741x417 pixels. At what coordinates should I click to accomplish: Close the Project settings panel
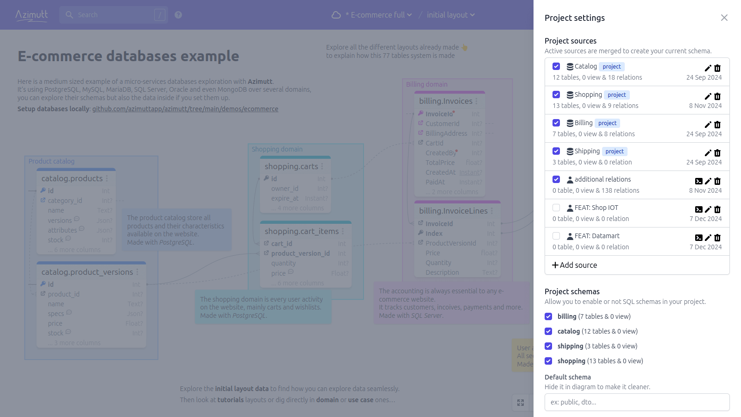[724, 18]
